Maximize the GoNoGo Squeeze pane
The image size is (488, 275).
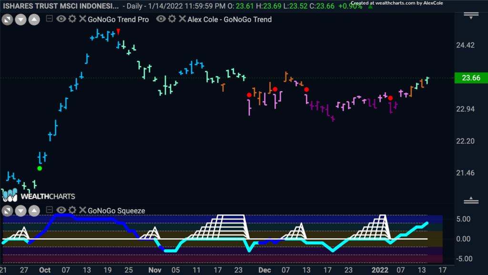coord(7,211)
